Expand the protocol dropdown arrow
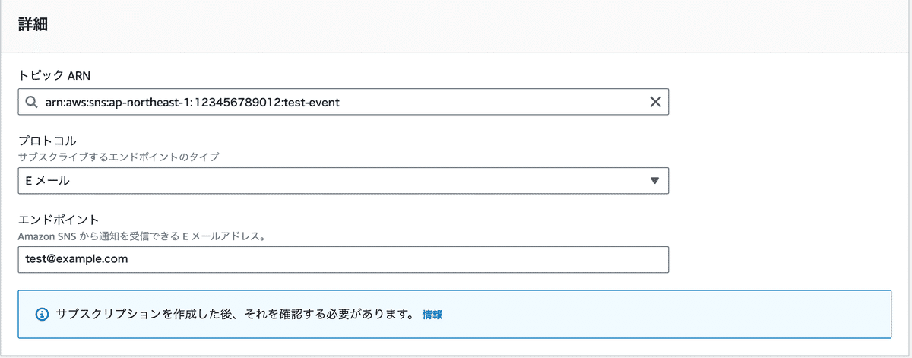This screenshot has width=912, height=358. point(655,181)
